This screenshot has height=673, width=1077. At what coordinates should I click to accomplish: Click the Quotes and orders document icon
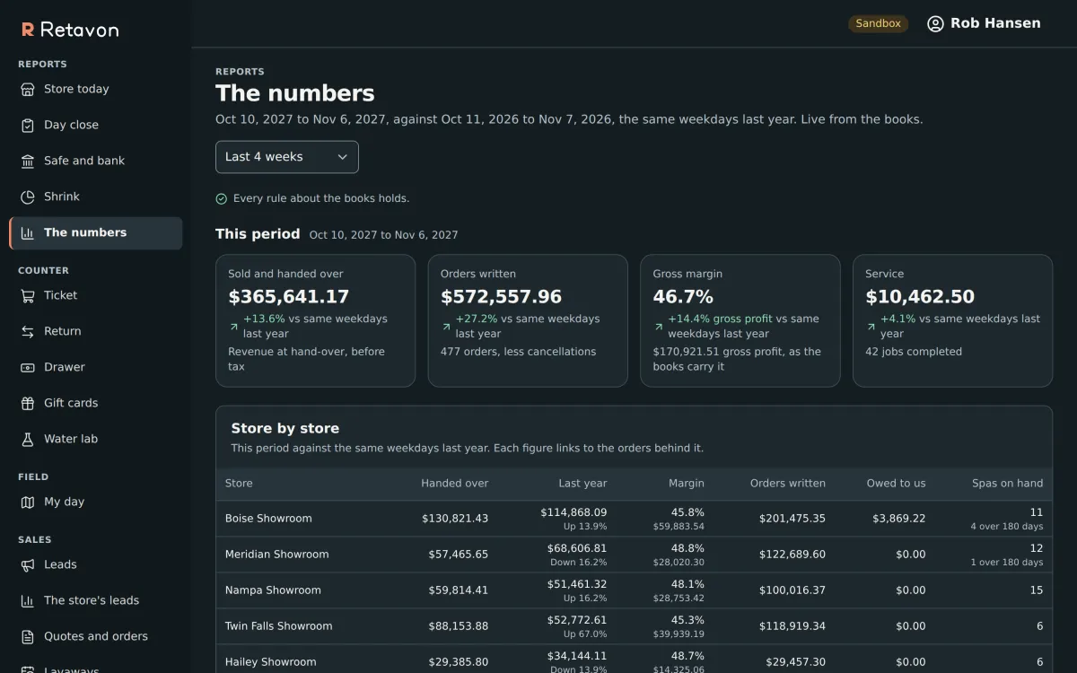click(28, 636)
